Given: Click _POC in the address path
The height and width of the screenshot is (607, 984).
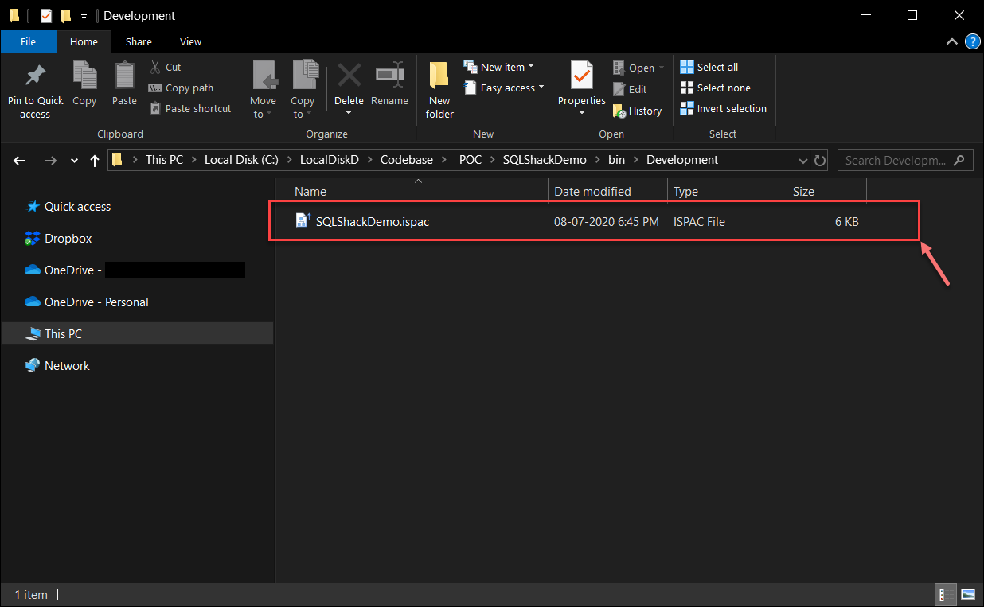Looking at the screenshot, I should tap(468, 160).
